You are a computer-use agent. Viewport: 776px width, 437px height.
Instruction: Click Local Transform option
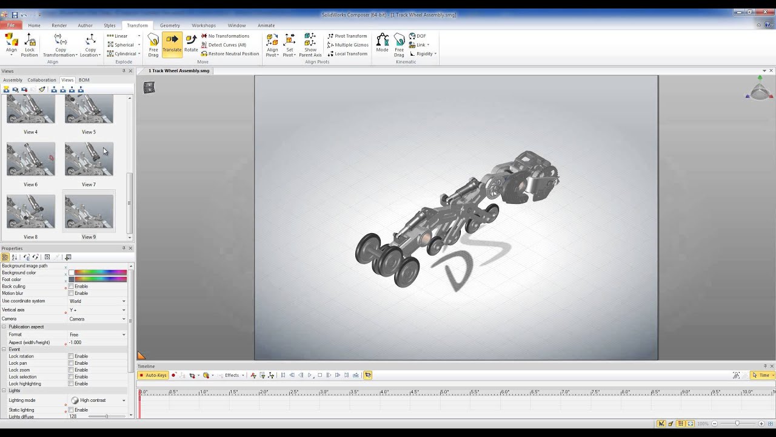tap(347, 53)
